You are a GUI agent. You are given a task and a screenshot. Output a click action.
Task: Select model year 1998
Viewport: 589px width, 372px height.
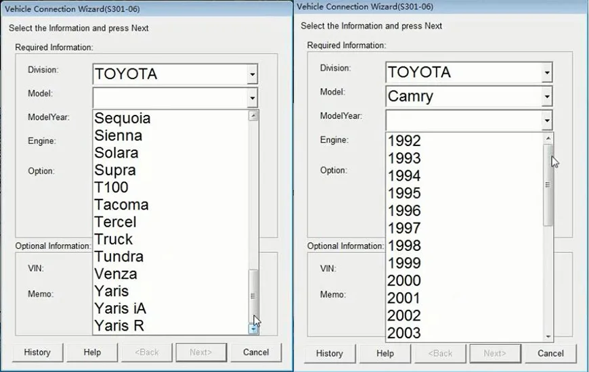click(x=464, y=246)
